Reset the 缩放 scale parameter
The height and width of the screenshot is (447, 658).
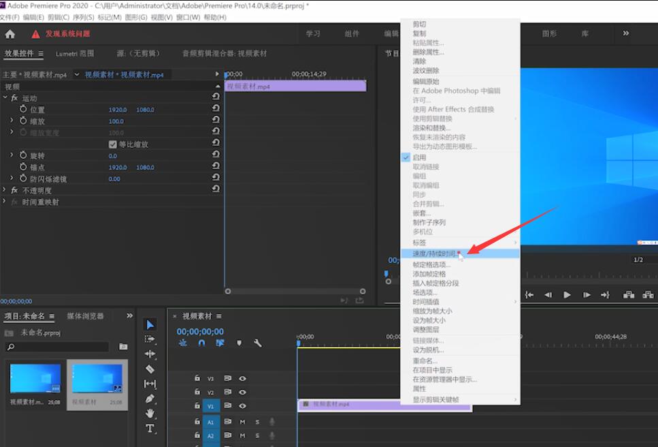tap(216, 120)
